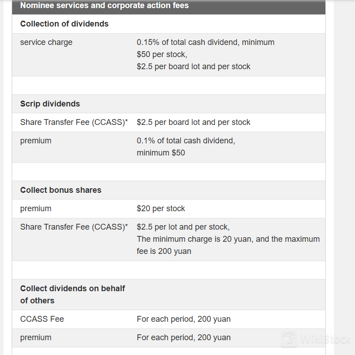Image resolution: width=355 pixels, height=355 pixels.
Task: Select the "Collect bonus shares" section heading
Action: [61, 190]
